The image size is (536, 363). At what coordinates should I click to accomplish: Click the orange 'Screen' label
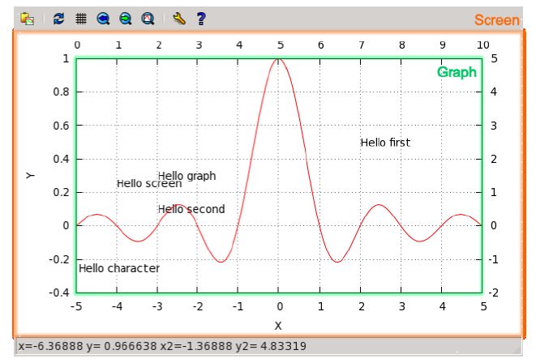tap(496, 19)
